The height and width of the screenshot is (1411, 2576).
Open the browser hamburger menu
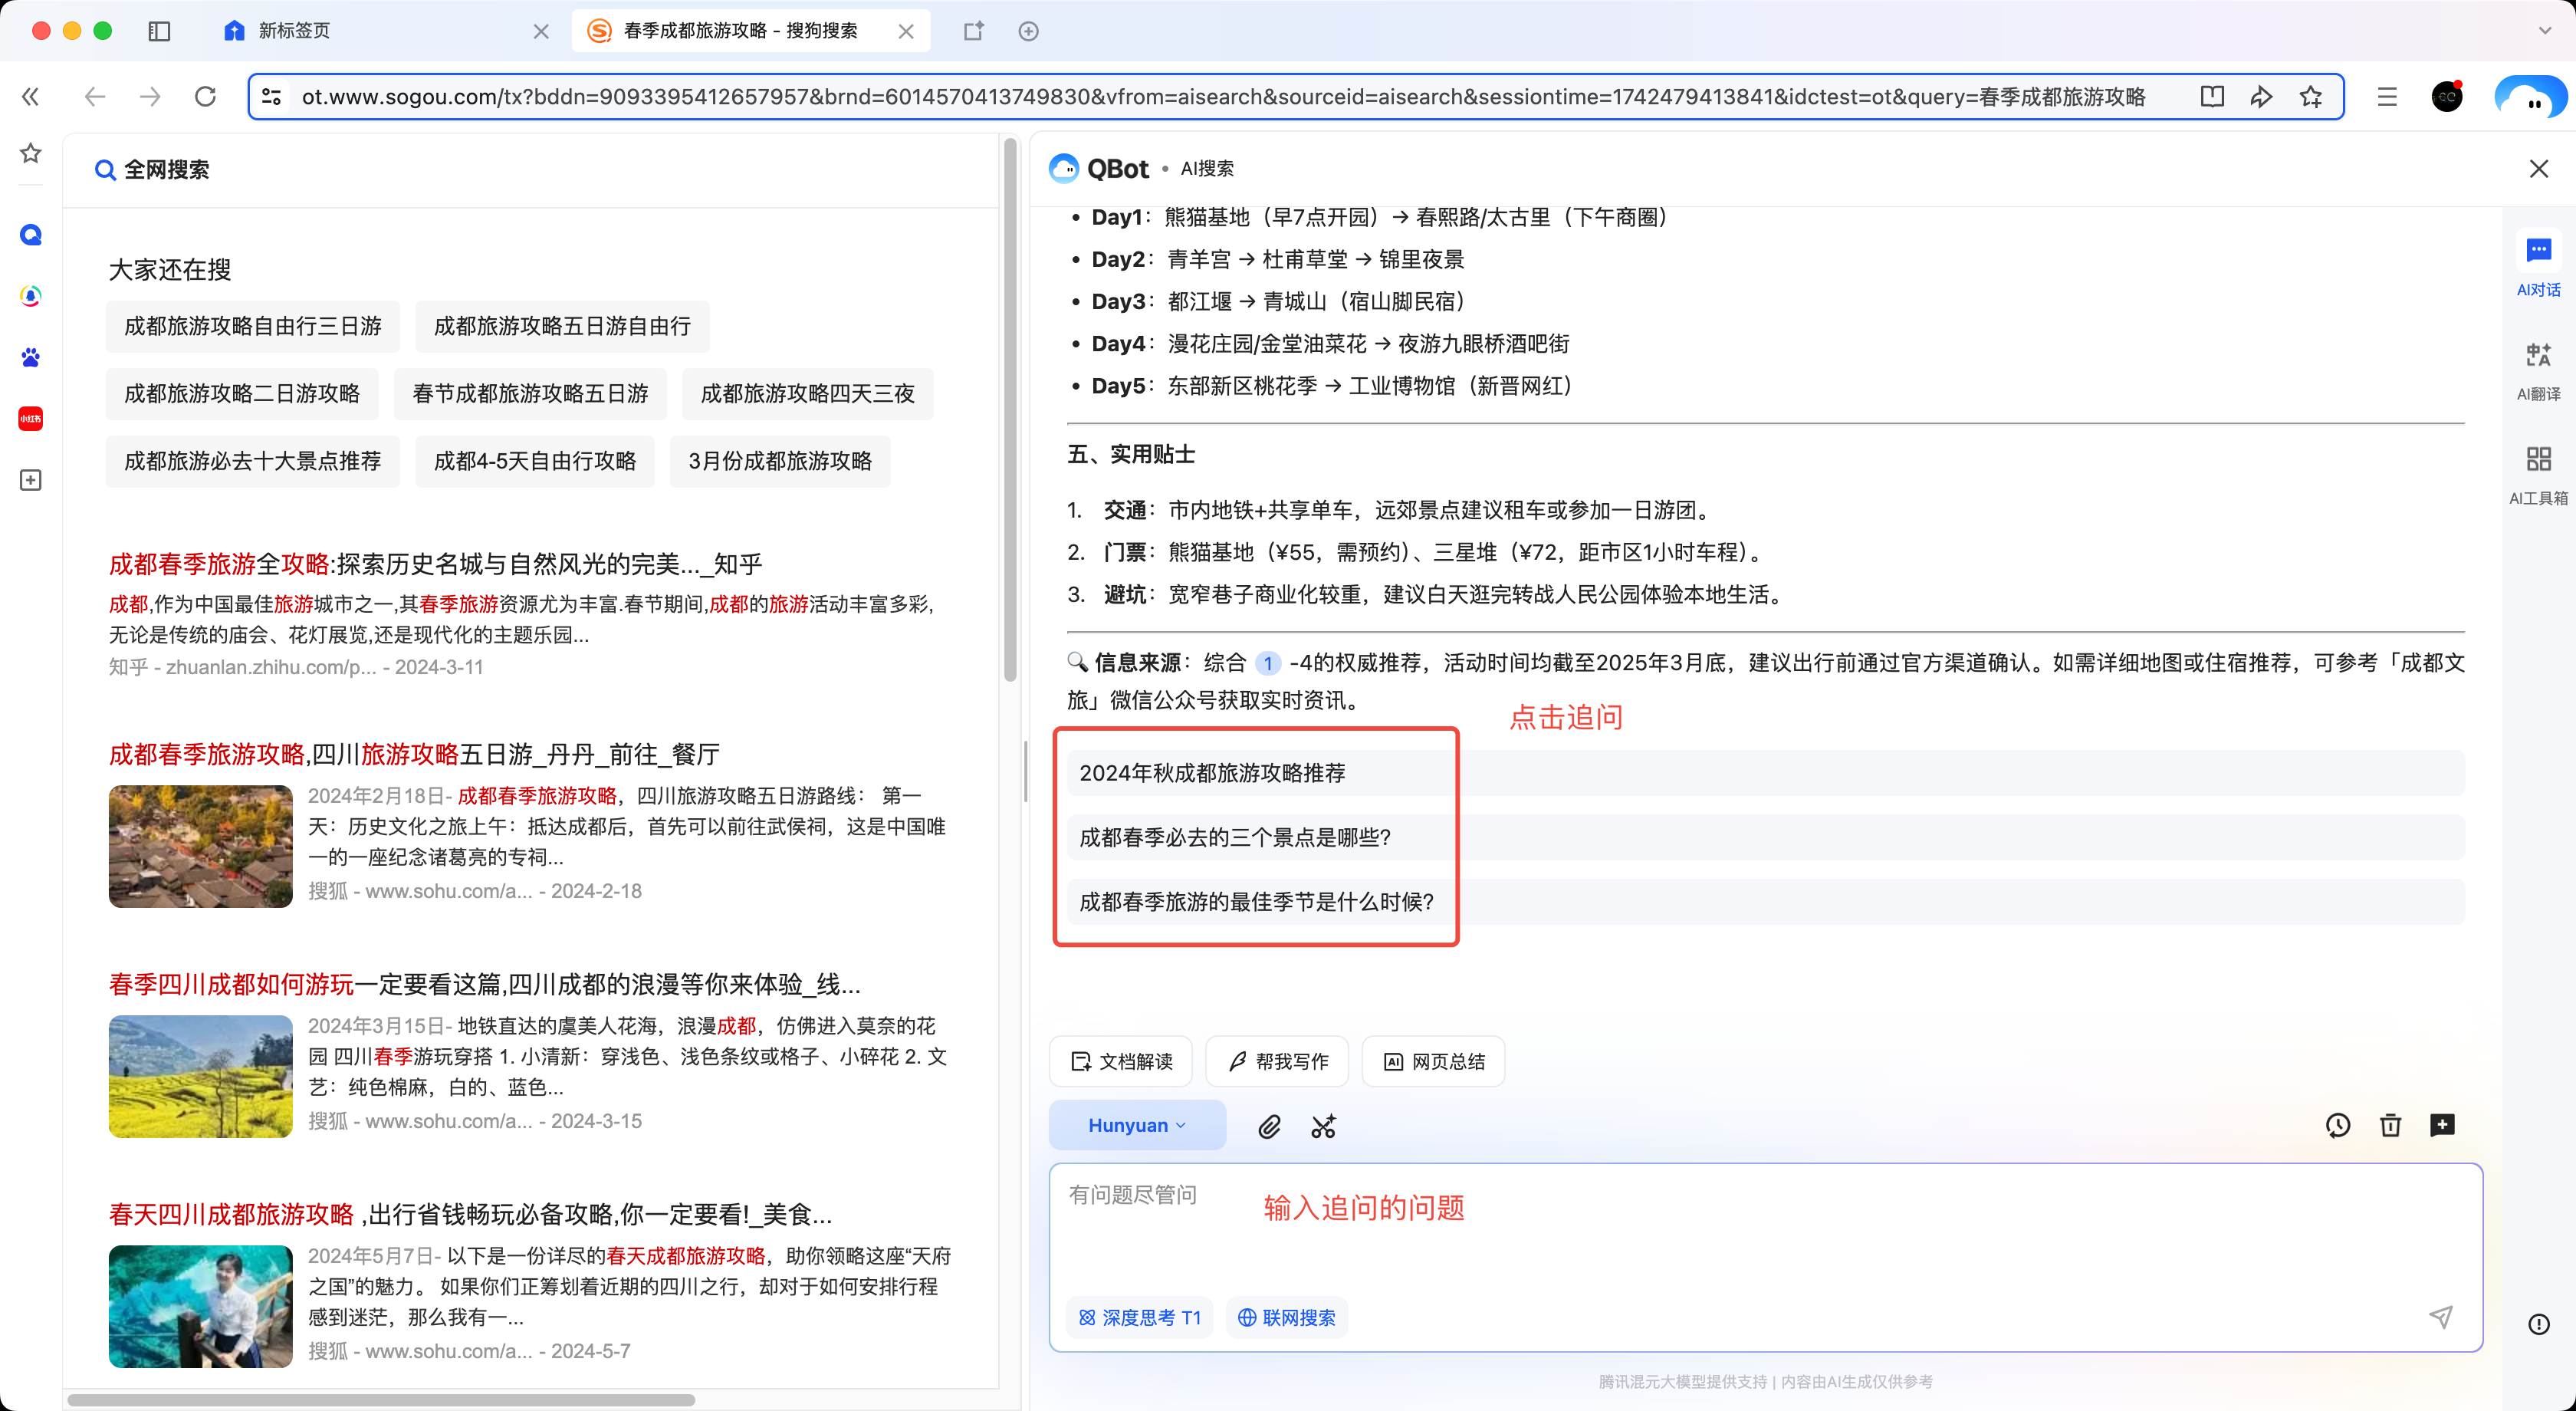point(2387,97)
